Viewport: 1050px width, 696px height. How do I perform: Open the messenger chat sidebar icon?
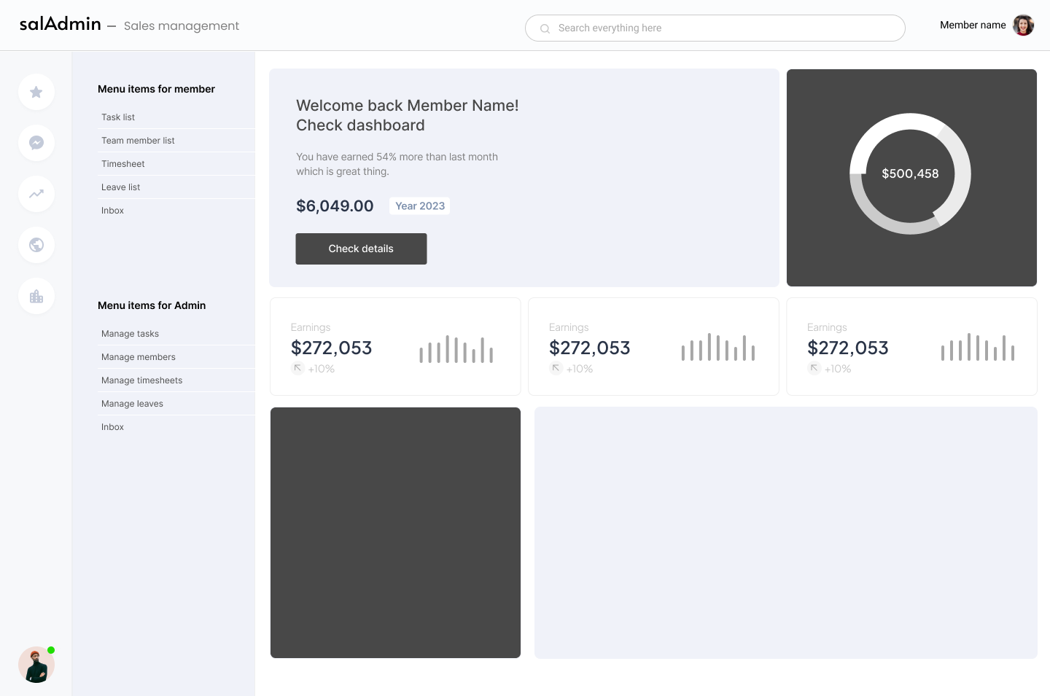(x=36, y=143)
